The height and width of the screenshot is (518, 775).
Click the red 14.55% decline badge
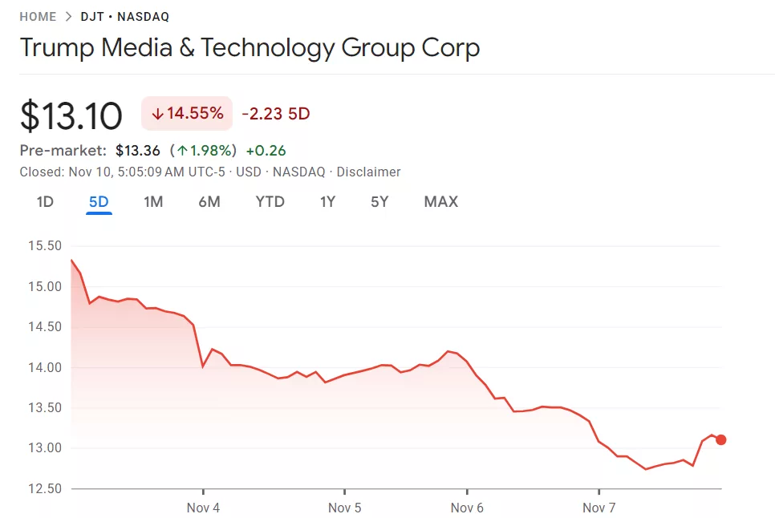click(186, 114)
